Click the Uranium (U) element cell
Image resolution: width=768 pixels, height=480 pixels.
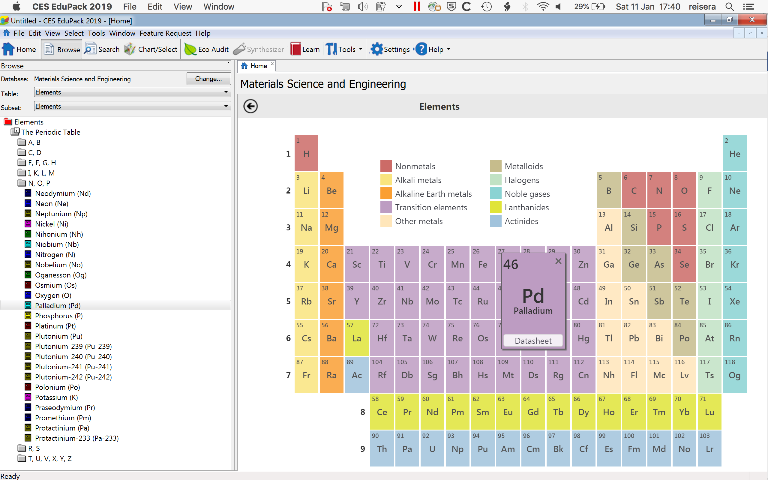pyautogui.click(x=432, y=448)
